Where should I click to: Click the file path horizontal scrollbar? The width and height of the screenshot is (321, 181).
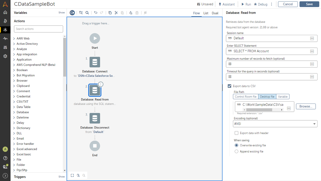point(259,110)
